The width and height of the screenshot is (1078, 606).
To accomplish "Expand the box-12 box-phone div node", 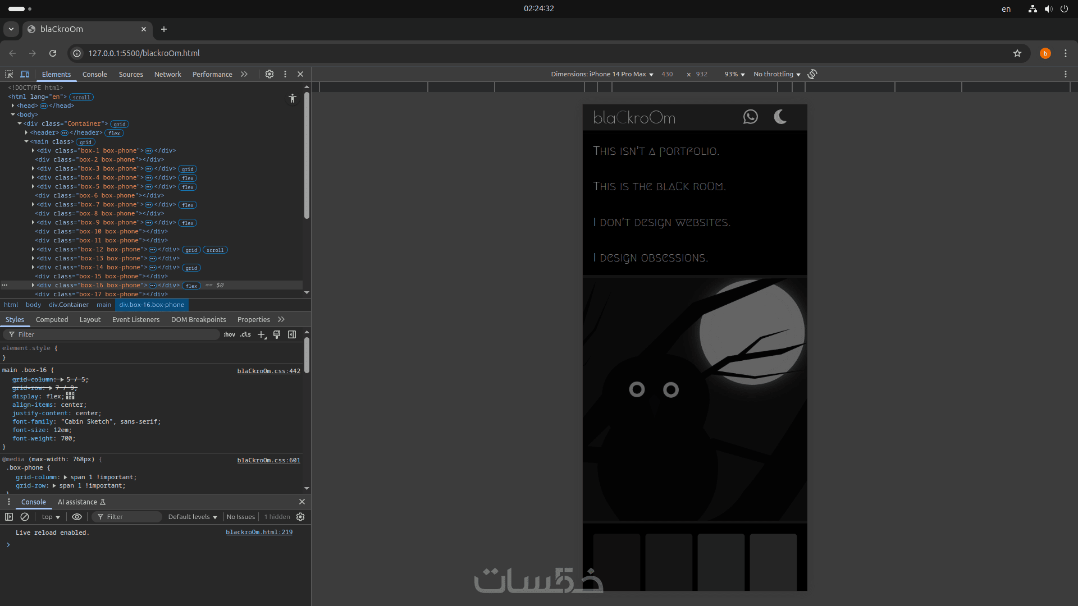I will click(x=33, y=250).
